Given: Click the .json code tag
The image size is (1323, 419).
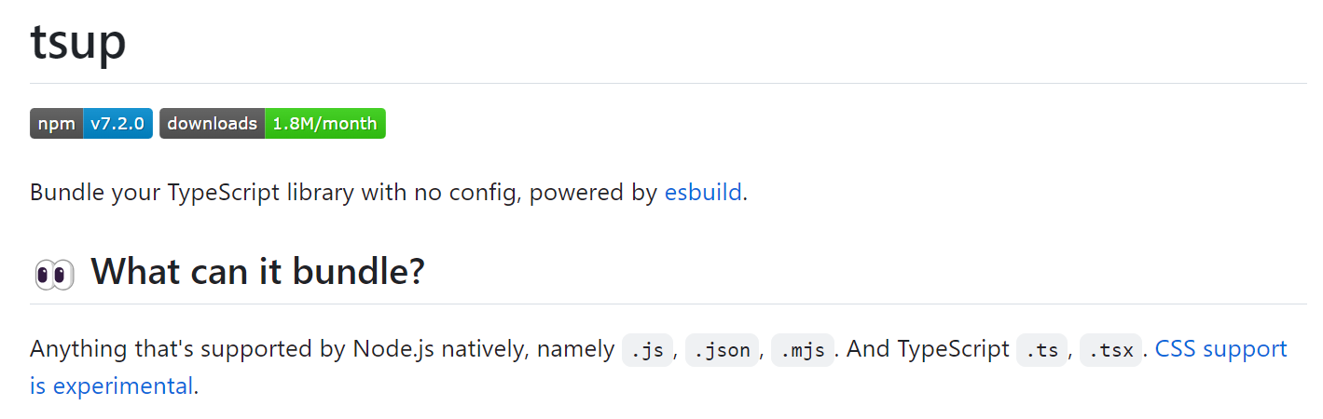Looking at the screenshot, I should click(x=723, y=350).
